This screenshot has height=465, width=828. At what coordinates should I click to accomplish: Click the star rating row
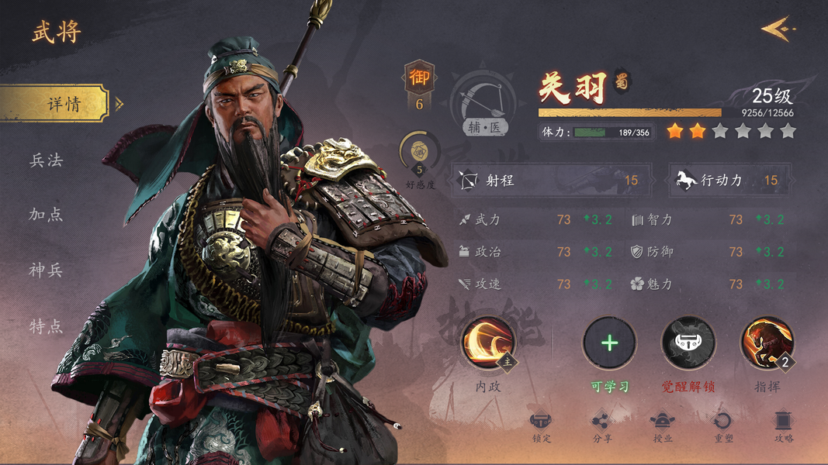tap(731, 131)
